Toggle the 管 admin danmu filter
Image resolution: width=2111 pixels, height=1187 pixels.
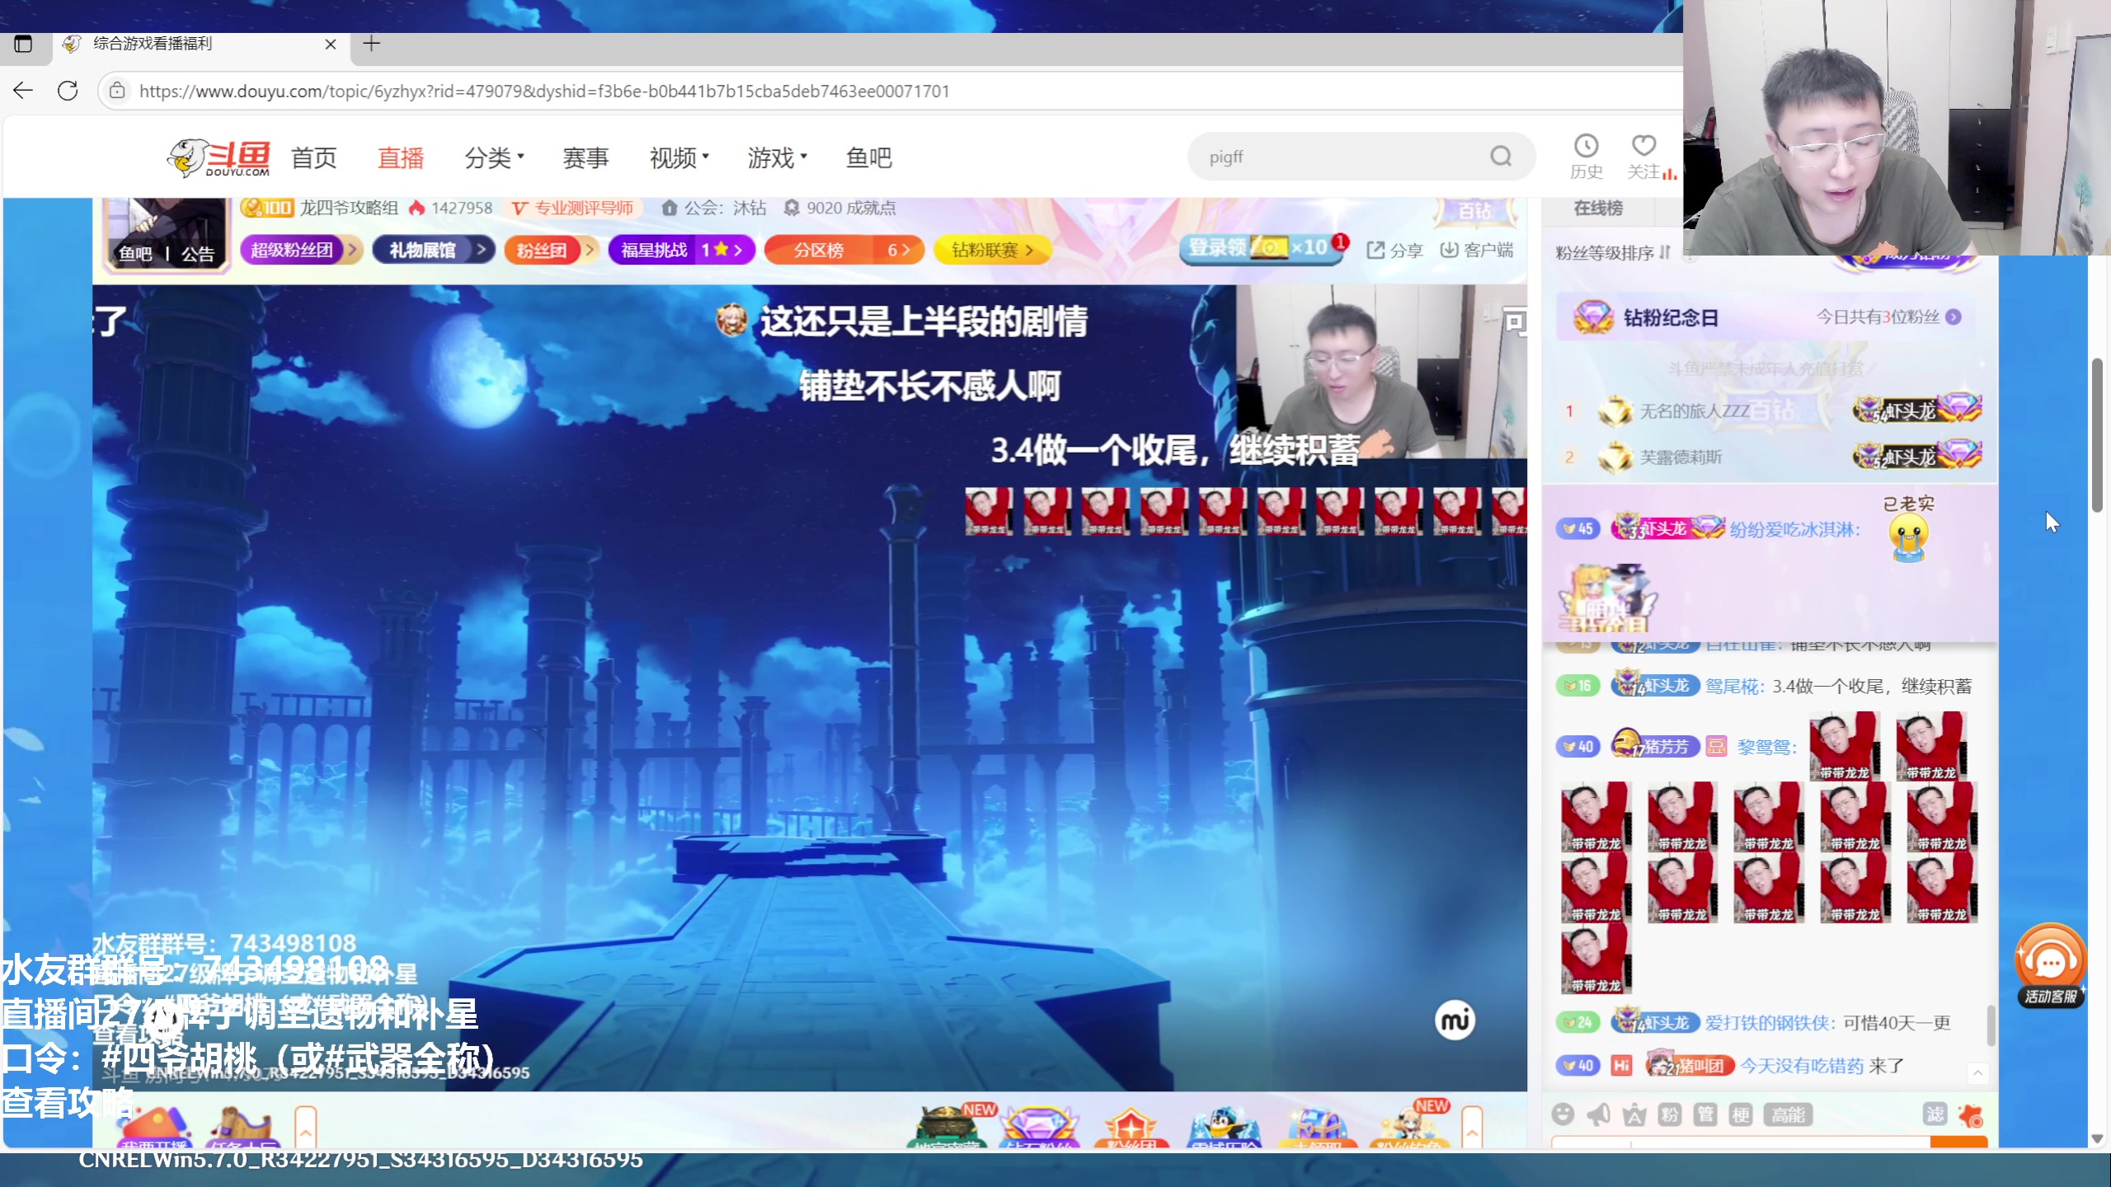1705,1115
